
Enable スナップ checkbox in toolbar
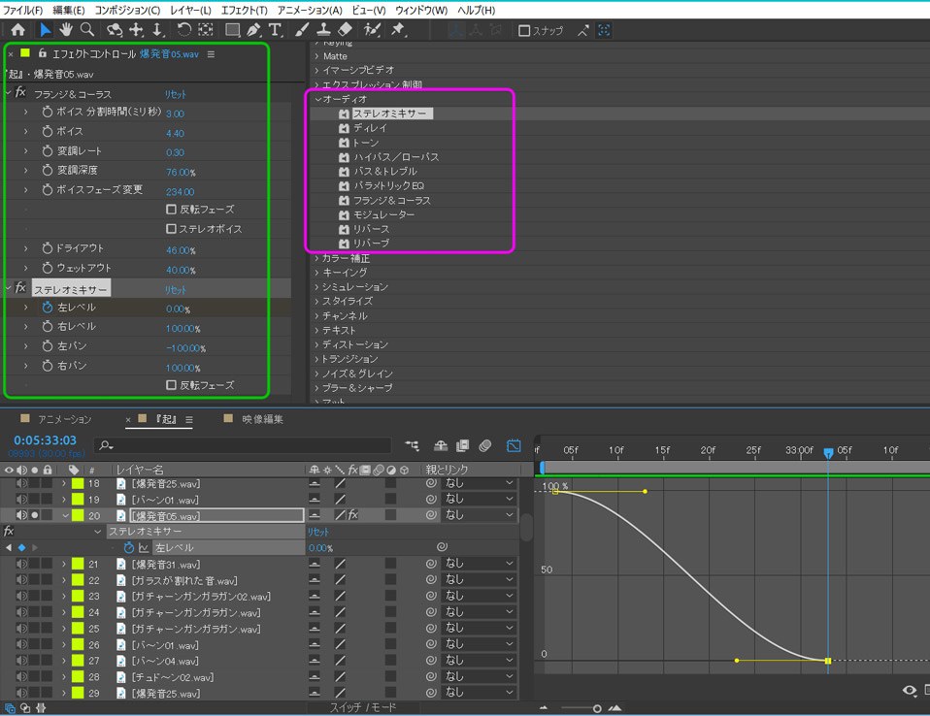pyautogui.click(x=524, y=31)
